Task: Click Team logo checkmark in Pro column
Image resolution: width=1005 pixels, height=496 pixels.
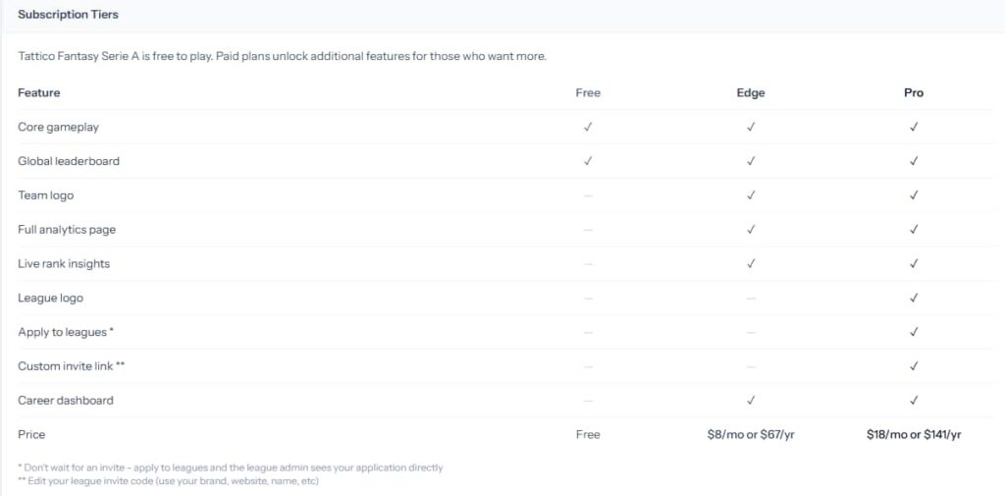Action: [914, 195]
